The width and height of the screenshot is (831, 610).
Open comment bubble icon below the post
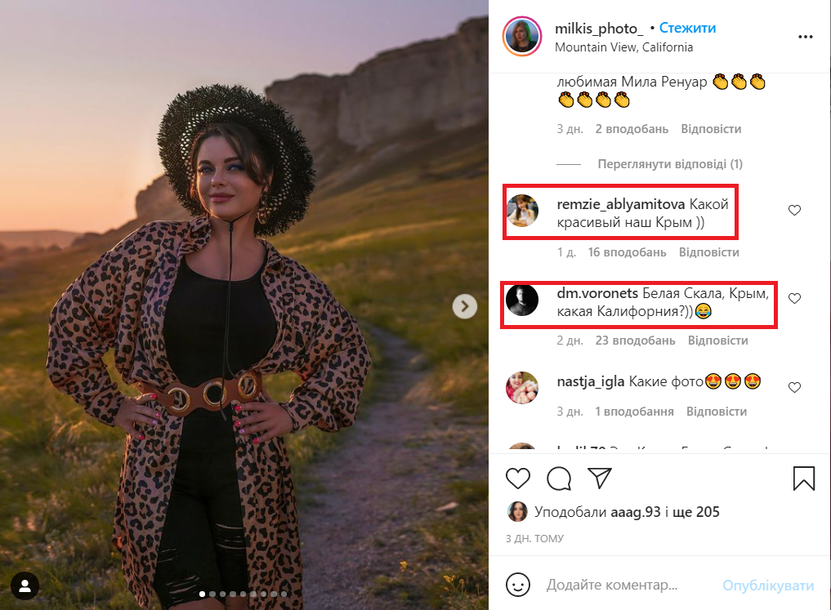pyautogui.click(x=559, y=479)
